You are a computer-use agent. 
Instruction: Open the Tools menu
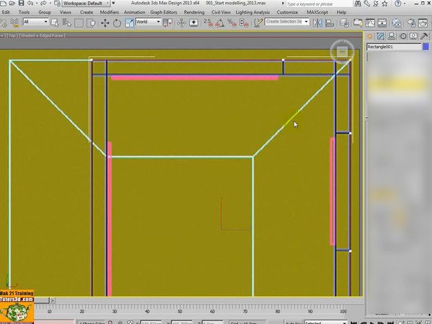[x=24, y=12]
